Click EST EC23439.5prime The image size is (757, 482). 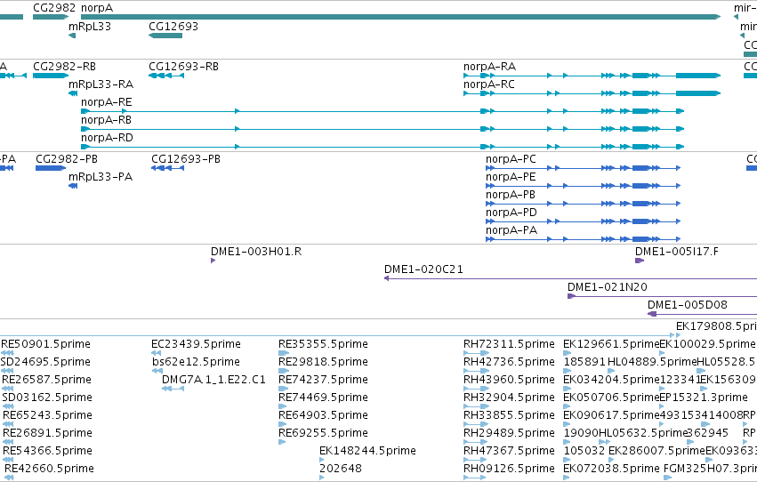[x=196, y=344]
